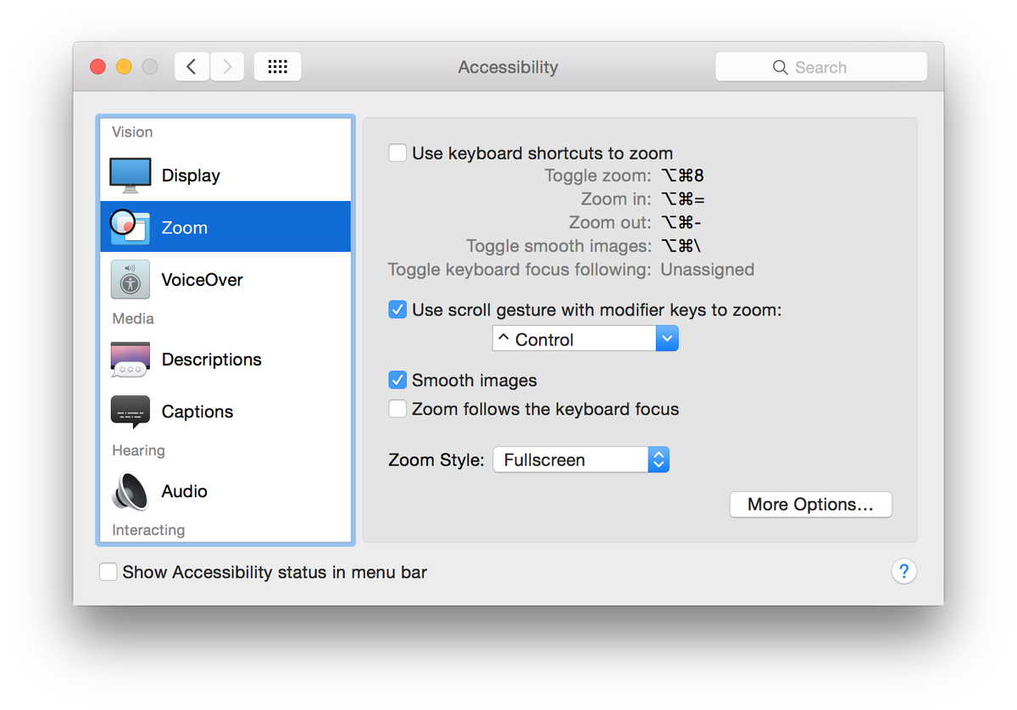The image size is (1017, 710).
Task: Select the Zoom magnifier icon
Action: tap(130, 226)
